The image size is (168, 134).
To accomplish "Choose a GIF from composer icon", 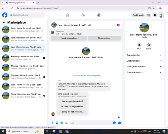I will point(67,123).
